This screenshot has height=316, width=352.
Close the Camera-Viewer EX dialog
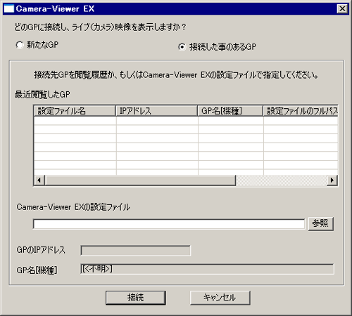coord(342,8)
